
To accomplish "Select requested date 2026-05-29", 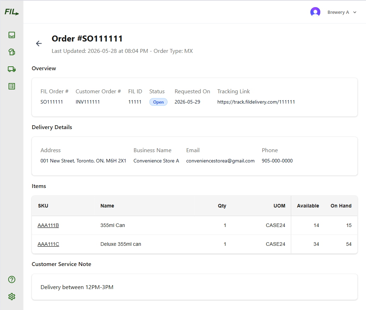I will [x=187, y=102].
